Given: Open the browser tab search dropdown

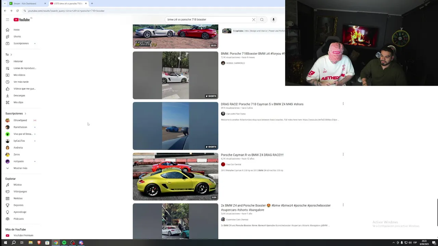Looking at the screenshot, I should (x=4, y=3).
